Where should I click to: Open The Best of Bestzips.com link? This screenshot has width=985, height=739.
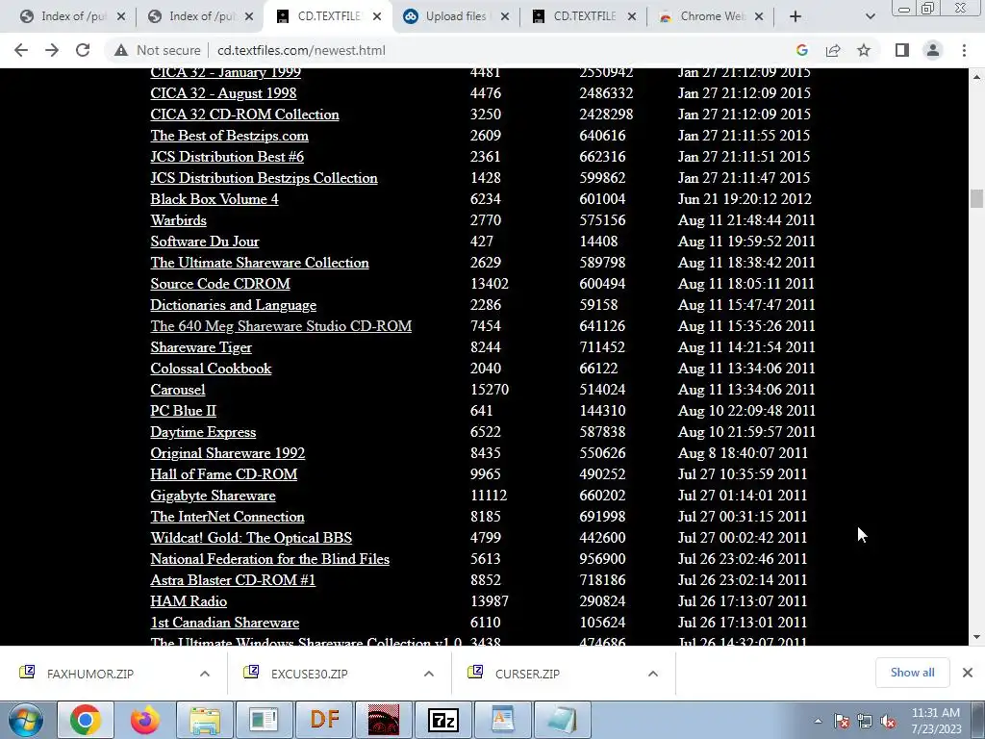point(229,136)
